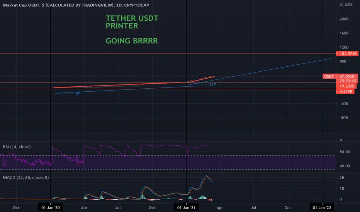Image resolution: width=360 pixels, height=212 pixels.
Task: Click the MACD 1B axis label
Action: tap(342, 188)
